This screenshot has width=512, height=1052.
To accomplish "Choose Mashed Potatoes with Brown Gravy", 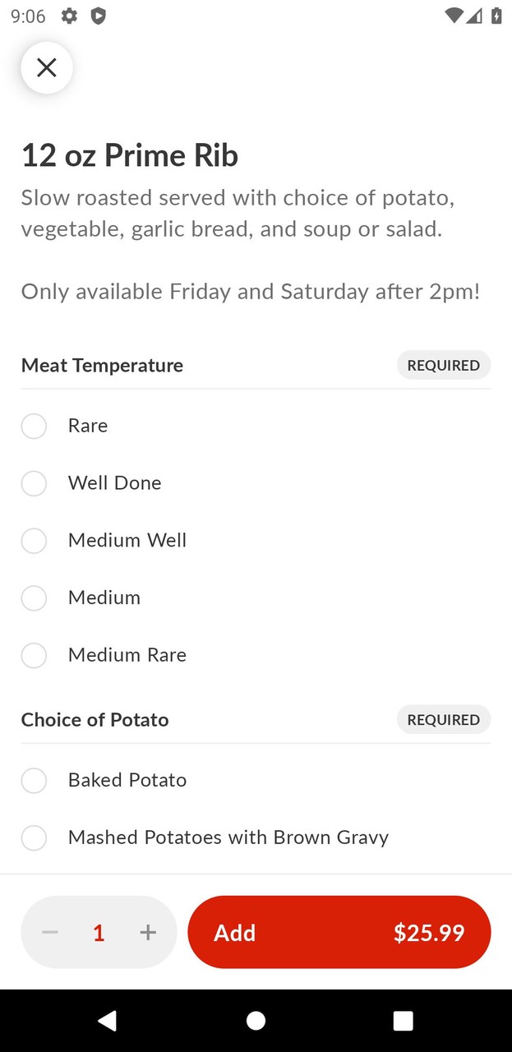I will coord(34,837).
